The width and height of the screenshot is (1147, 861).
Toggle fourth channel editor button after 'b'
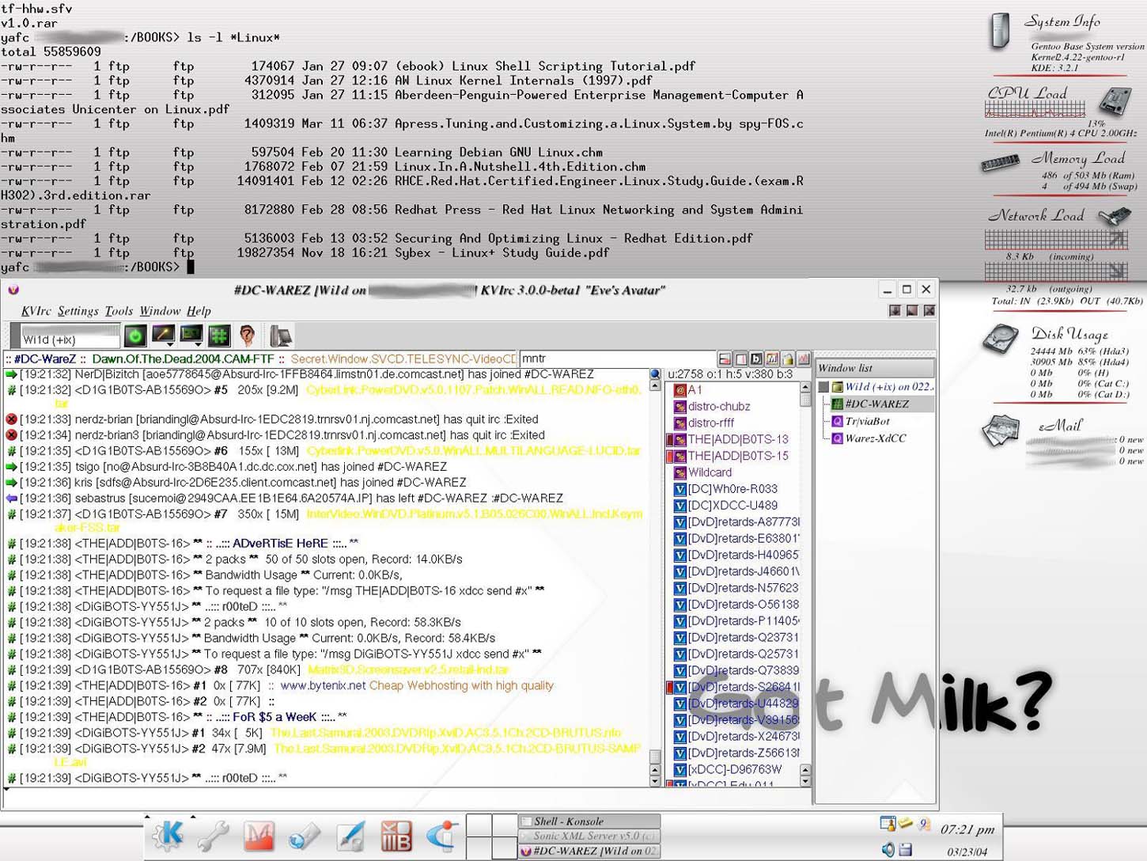(x=772, y=358)
